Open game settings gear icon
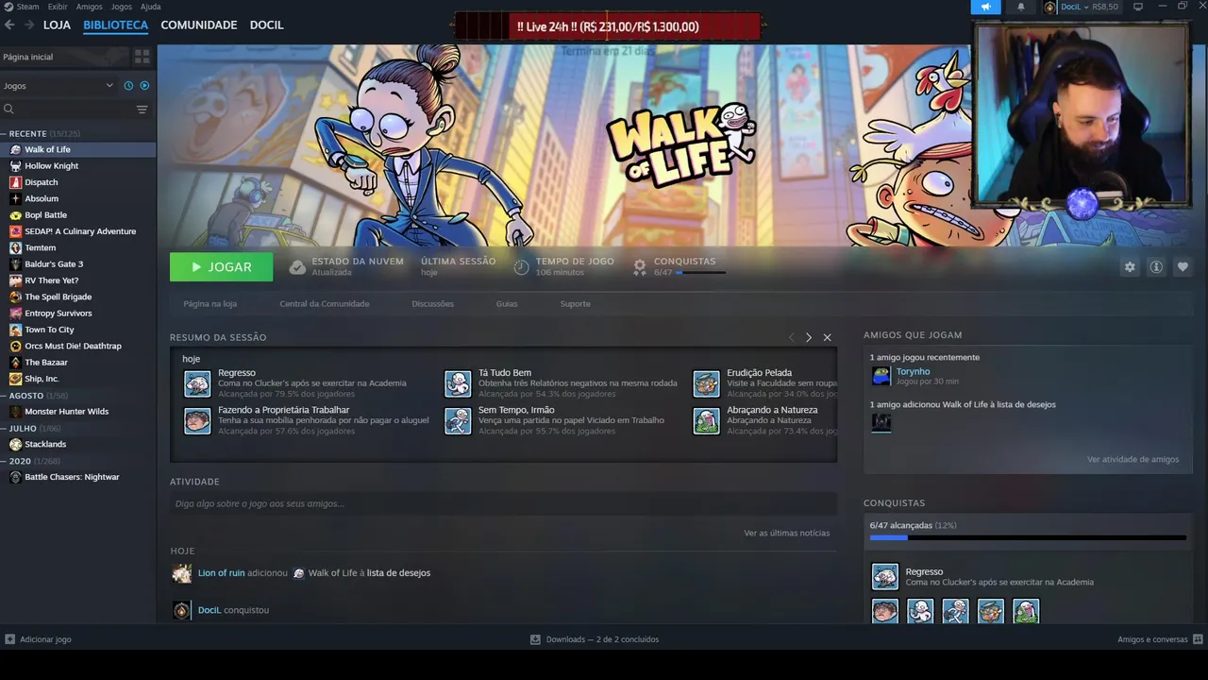The height and width of the screenshot is (680, 1208). click(1130, 267)
